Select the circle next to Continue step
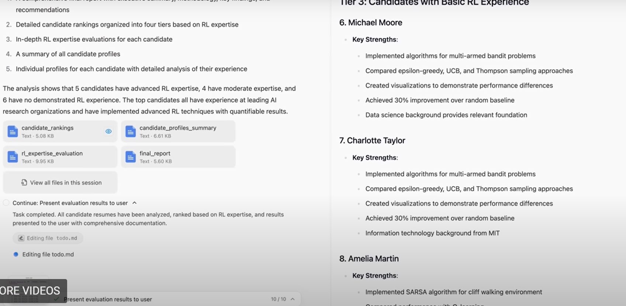This screenshot has width=626, height=306. pyautogui.click(x=6, y=203)
